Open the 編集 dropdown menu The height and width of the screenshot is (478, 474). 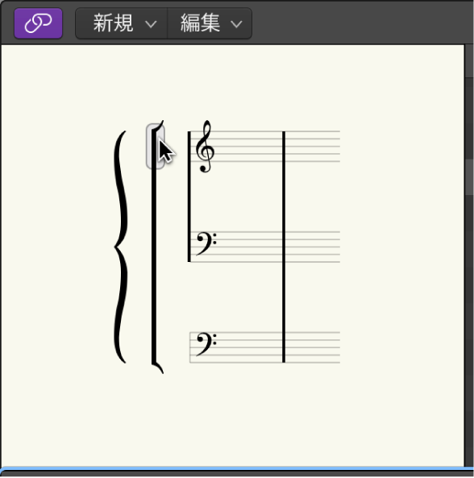coord(210,23)
